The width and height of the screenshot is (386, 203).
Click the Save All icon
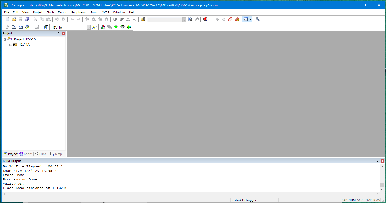(27, 19)
